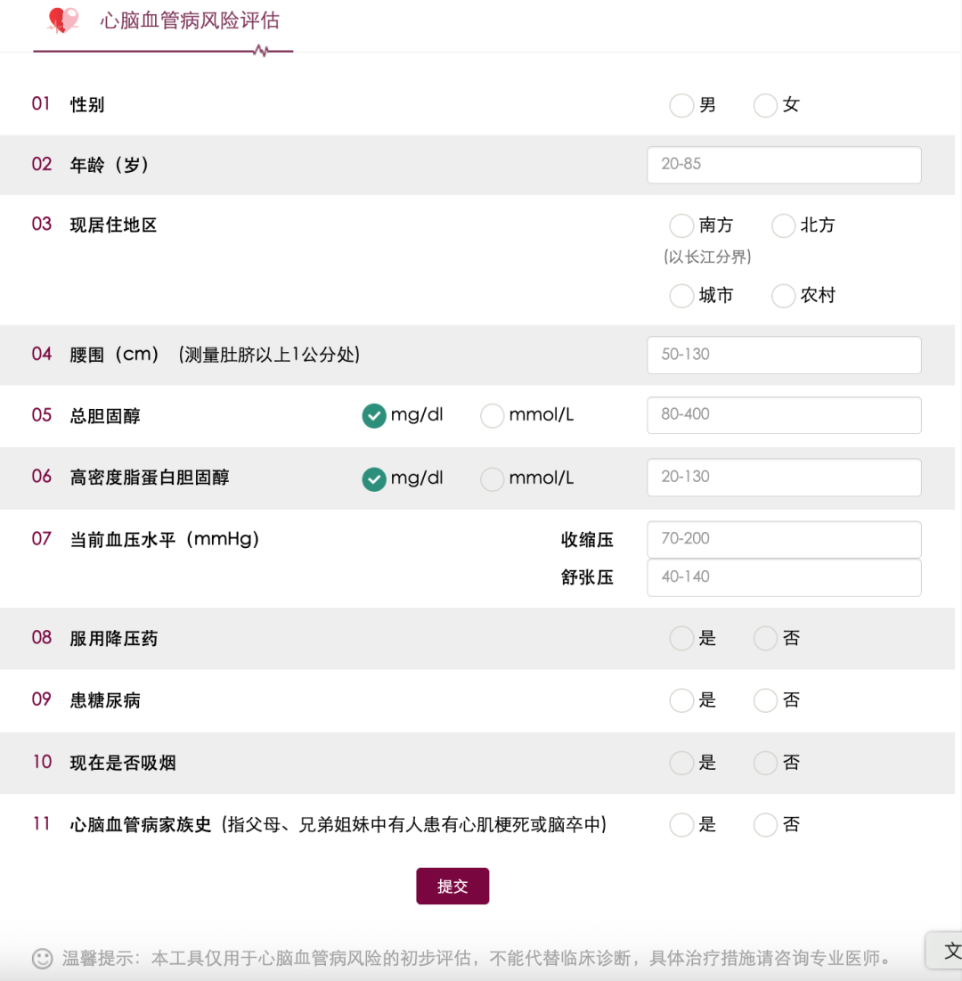Image resolution: width=962 pixels, height=981 pixels.
Task: Click the 腰围 input field
Action: pos(784,355)
